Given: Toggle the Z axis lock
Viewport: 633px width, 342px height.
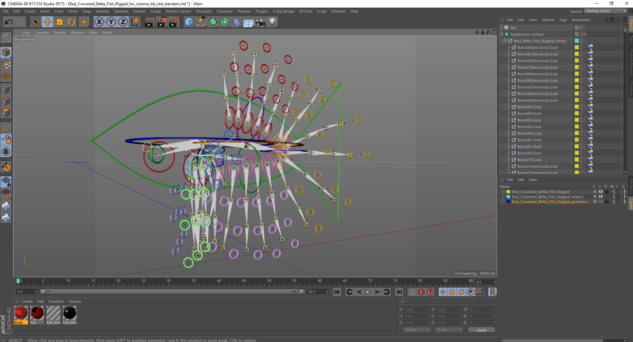Looking at the screenshot, I should [x=123, y=22].
